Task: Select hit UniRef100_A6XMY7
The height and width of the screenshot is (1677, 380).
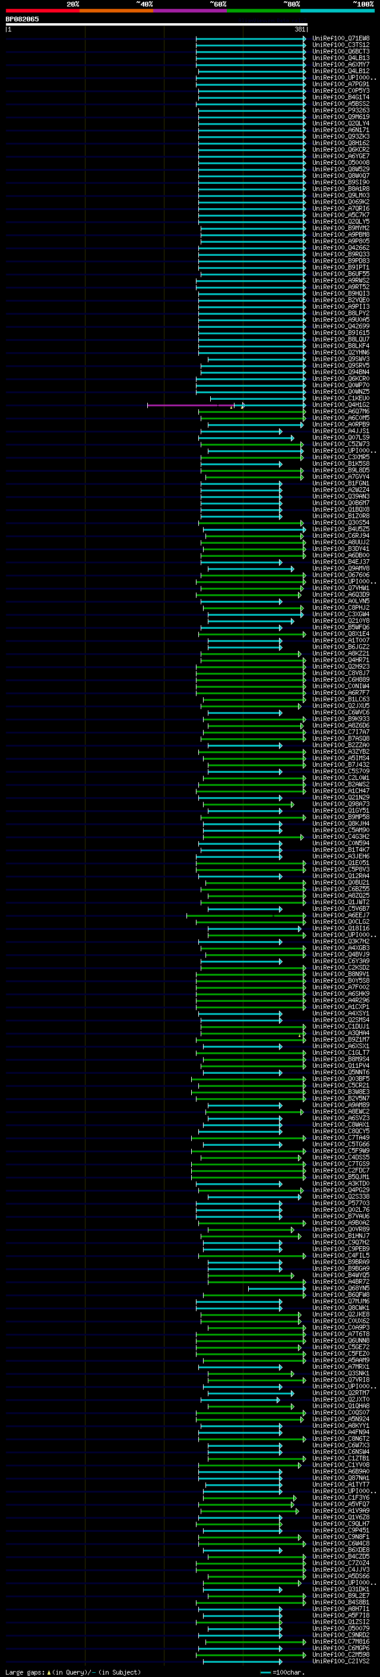Action: 341,64
